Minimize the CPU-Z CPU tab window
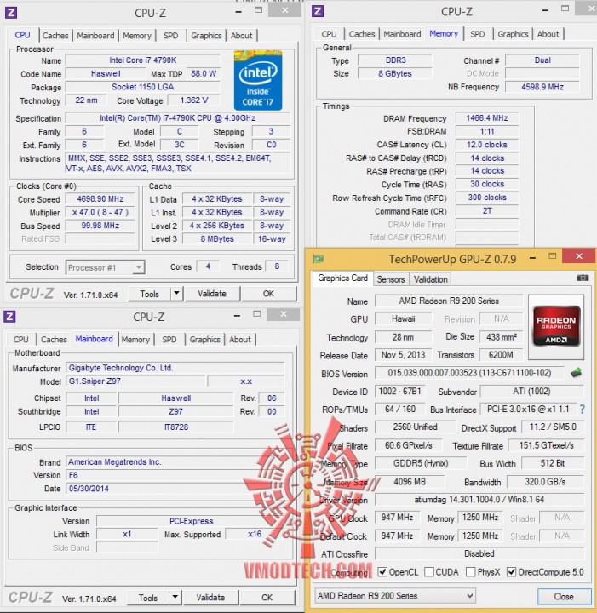597x613 pixels. (238, 13)
